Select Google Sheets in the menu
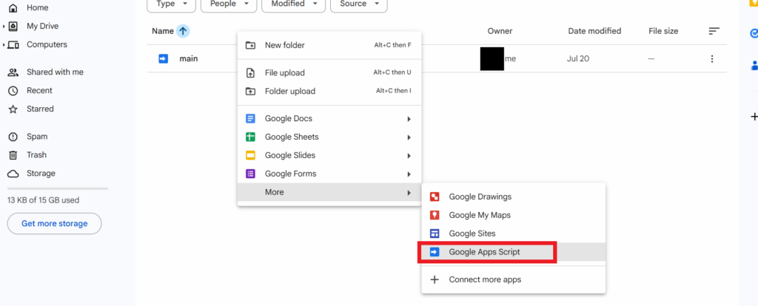 [329, 137]
